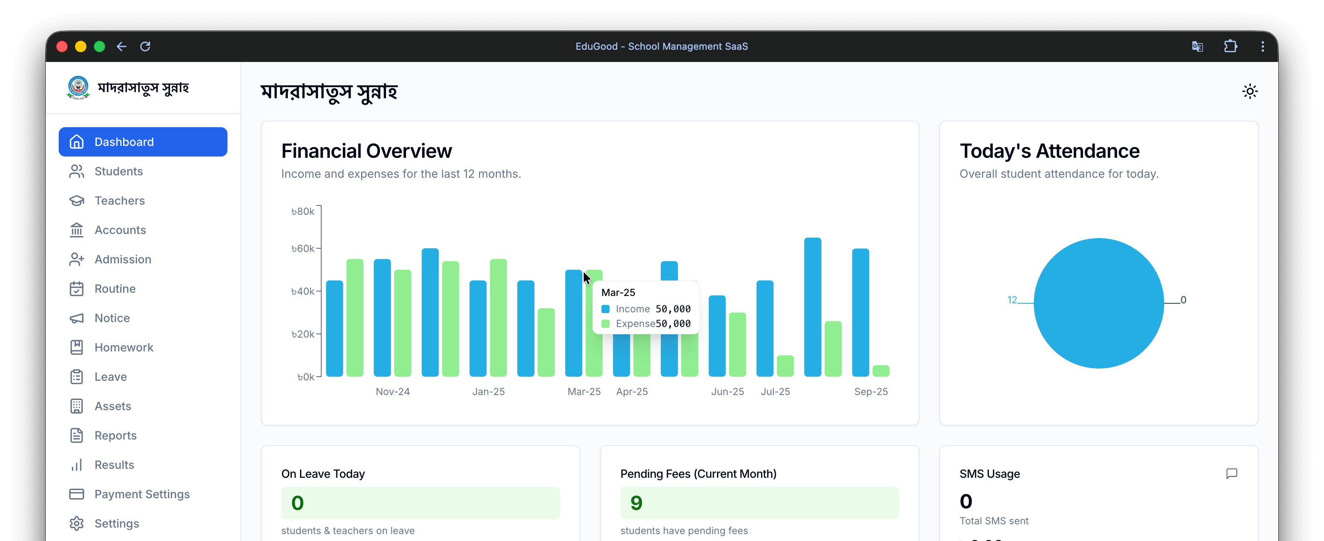Navigate to the Homework section
The height and width of the screenshot is (541, 1324).
tap(124, 347)
